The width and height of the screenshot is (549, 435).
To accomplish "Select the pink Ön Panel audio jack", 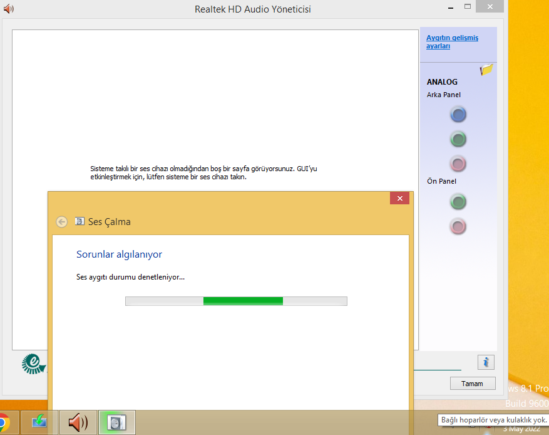I will pos(458,226).
